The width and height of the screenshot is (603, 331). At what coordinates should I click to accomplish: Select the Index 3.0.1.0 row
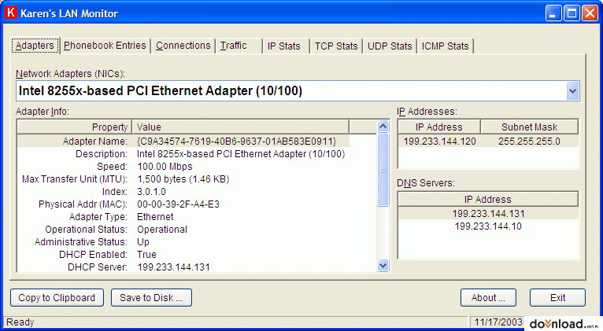point(183,192)
